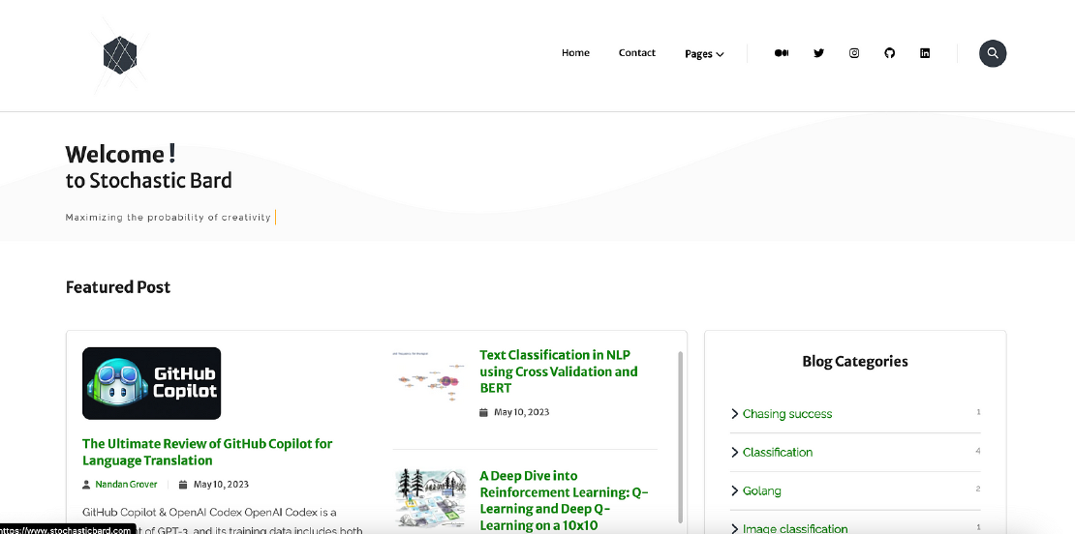This screenshot has width=1075, height=534.
Task: Click the round search button
Action: click(x=992, y=53)
